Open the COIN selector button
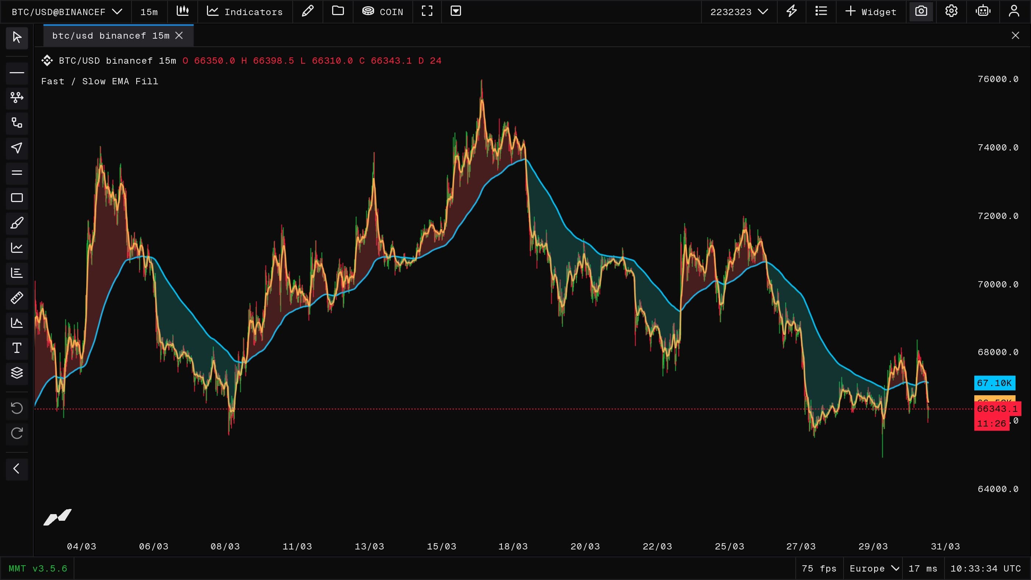The image size is (1031, 580). (383, 12)
